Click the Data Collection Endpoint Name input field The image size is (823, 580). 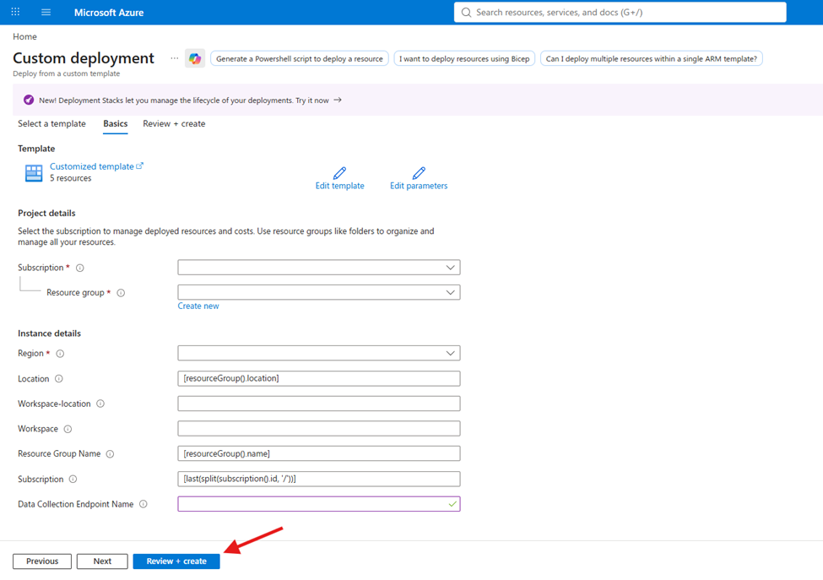[318, 504]
